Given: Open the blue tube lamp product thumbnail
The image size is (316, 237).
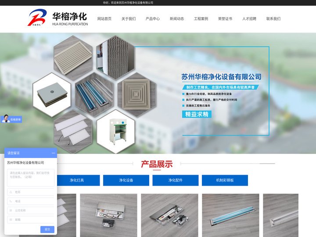Looking at the screenshot, I should tap(231, 215).
